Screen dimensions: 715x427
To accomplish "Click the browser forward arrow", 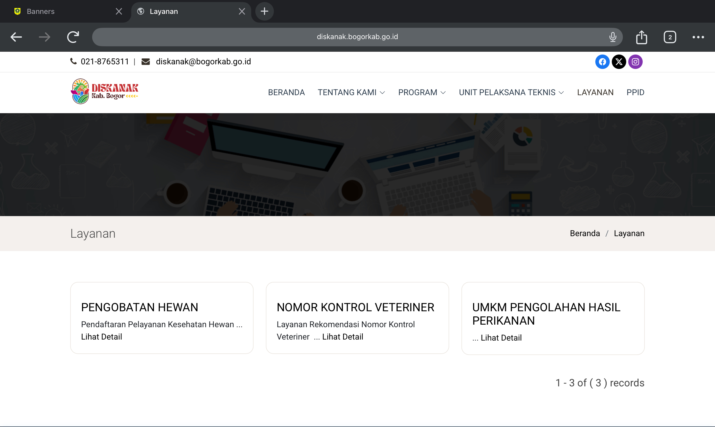I will click(x=45, y=37).
